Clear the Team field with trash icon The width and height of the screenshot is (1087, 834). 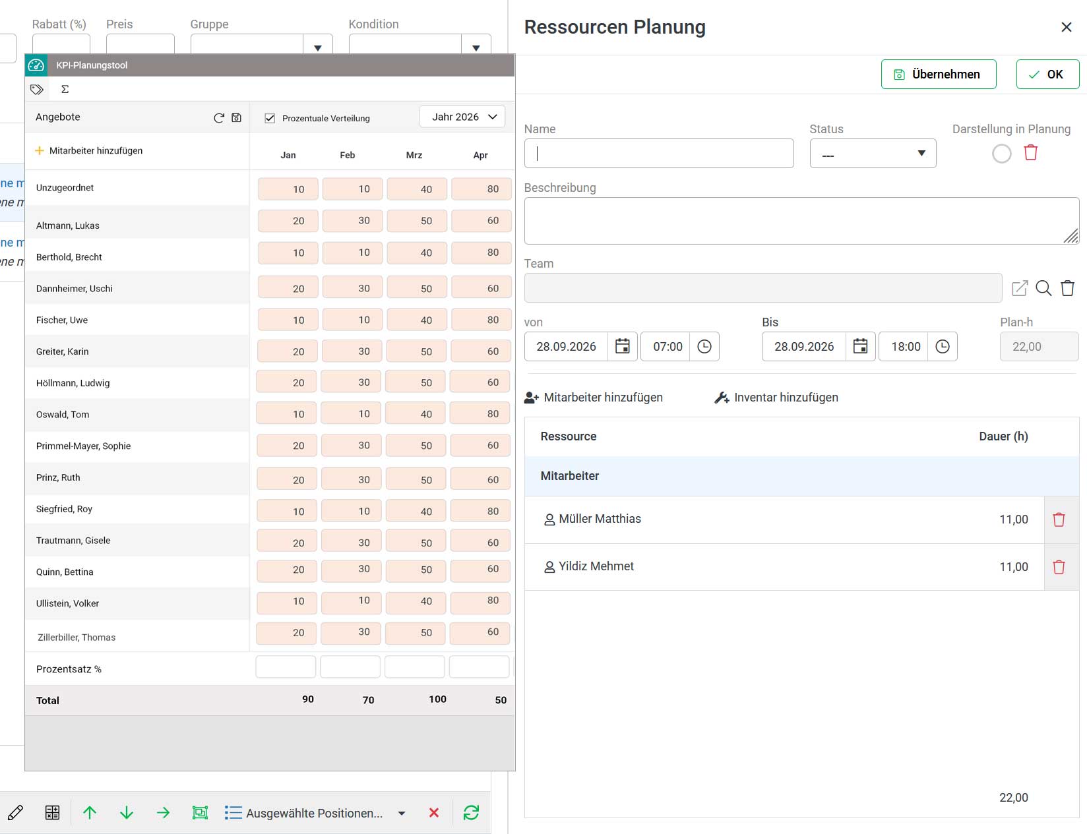pos(1068,288)
